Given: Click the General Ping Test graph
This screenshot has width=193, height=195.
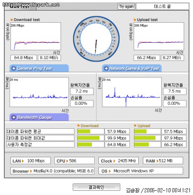Looking at the screenshot, I should point(39,92).
